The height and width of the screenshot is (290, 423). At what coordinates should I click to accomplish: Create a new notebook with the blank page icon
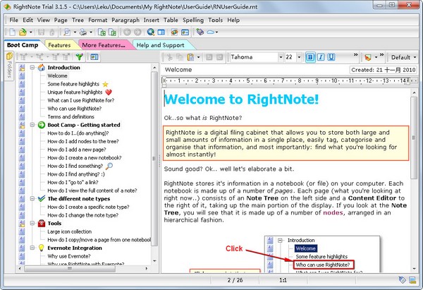point(12,32)
